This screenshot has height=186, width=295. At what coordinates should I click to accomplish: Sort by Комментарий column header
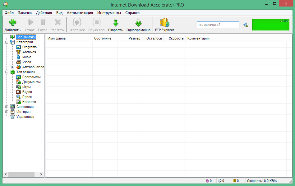coord(236,38)
